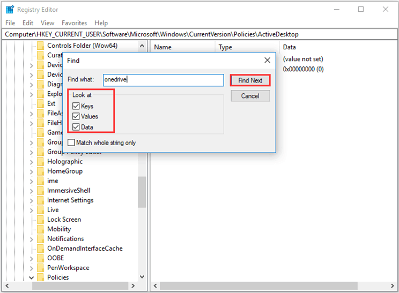Open the File menu
This screenshot has height=293, width=399.
click(x=10, y=23)
